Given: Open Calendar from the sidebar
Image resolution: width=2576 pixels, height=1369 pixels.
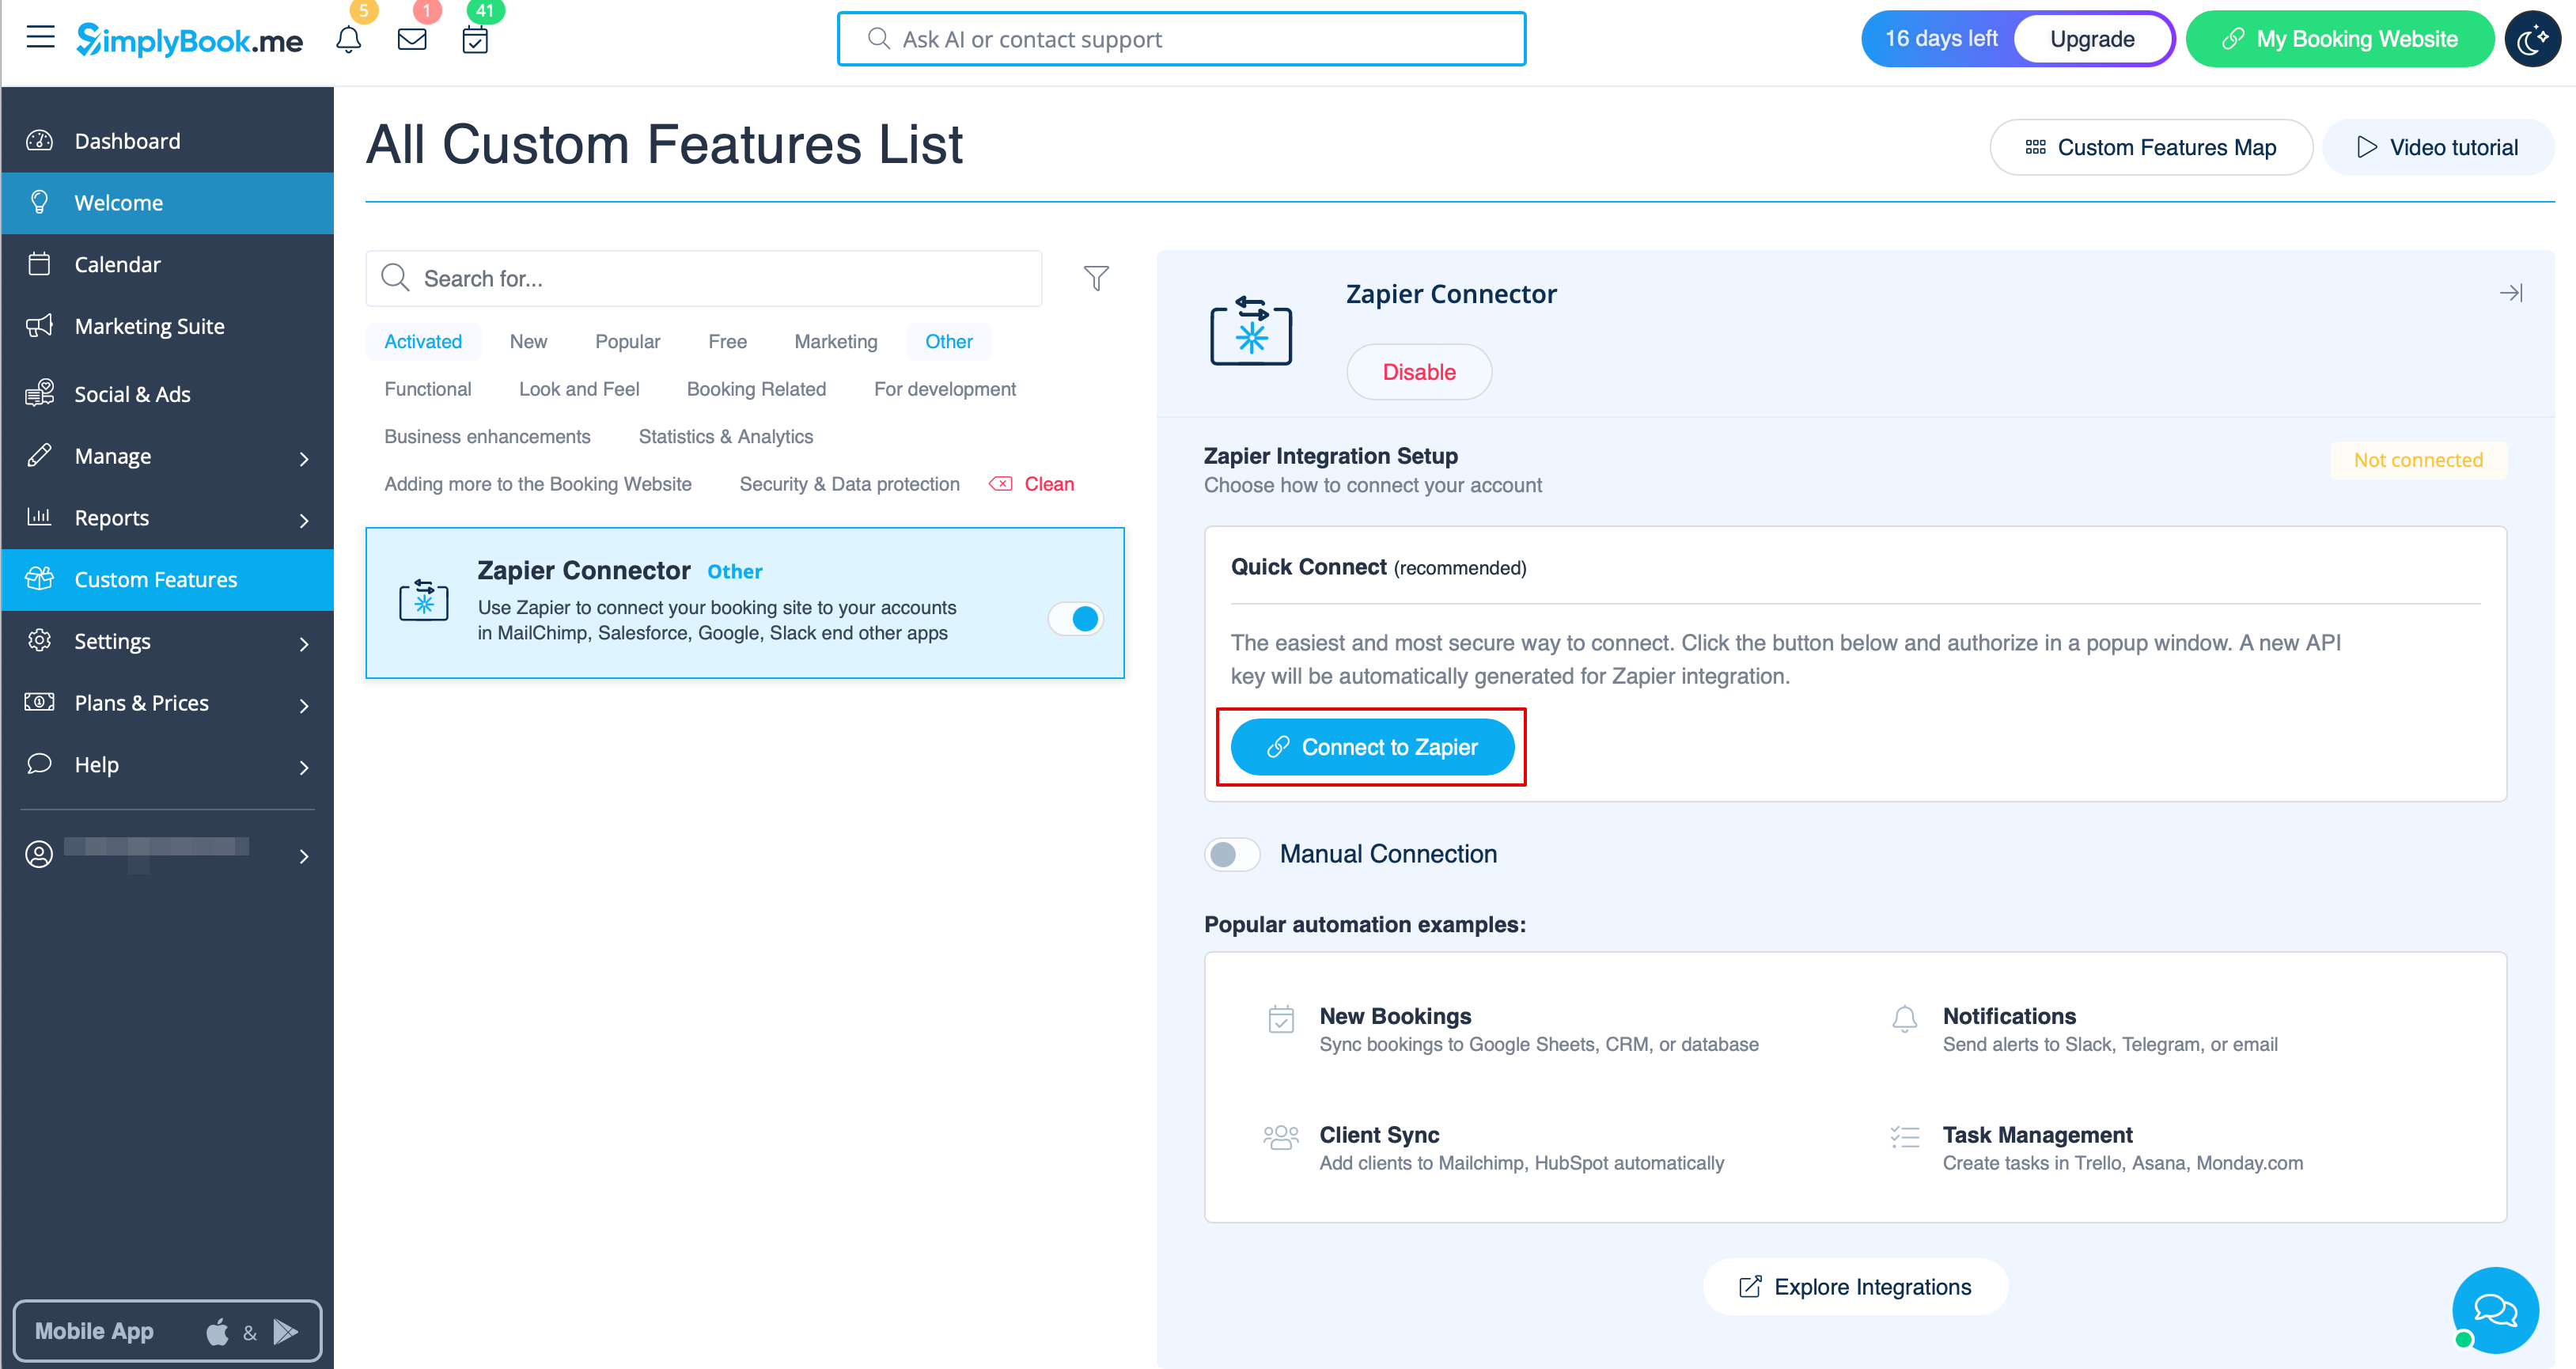Looking at the screenshot, I should tap(117, 265).
